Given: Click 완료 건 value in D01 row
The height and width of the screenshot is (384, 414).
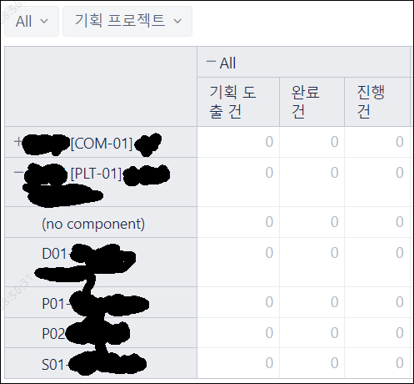Looking at the screenshot, I should coord(334,253).
